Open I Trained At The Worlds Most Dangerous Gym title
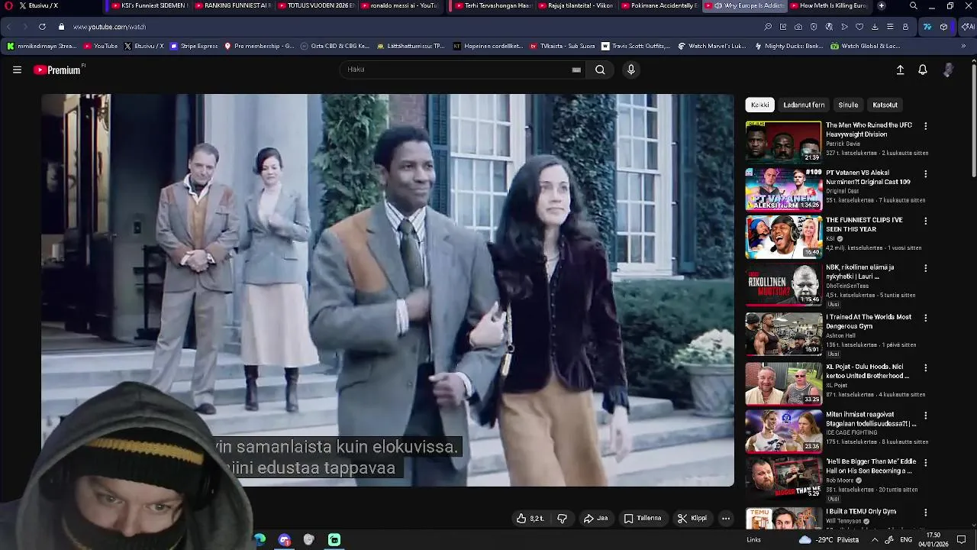This screenshot has width=977, height=550. [x=869, y=322]
